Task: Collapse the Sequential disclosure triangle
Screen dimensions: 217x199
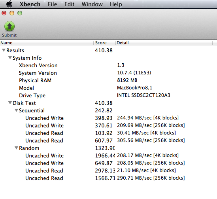Action: pyautogui.click(x=16, y=110)
